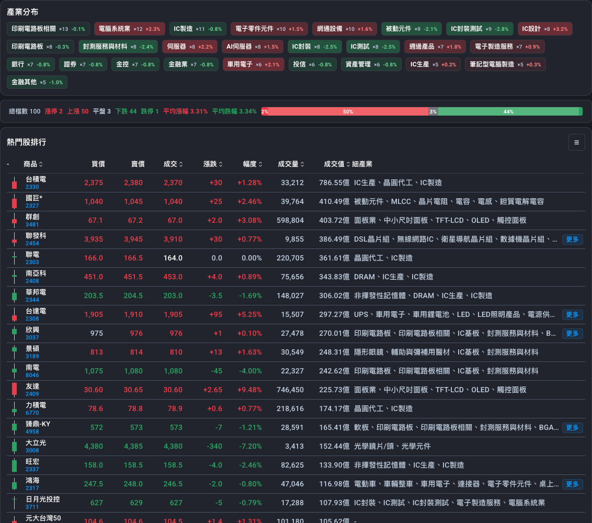Image resolution: width=592 pixels, height=523 pixels.
Task: Click the 車用電子 industry tag
Action: 253,64
